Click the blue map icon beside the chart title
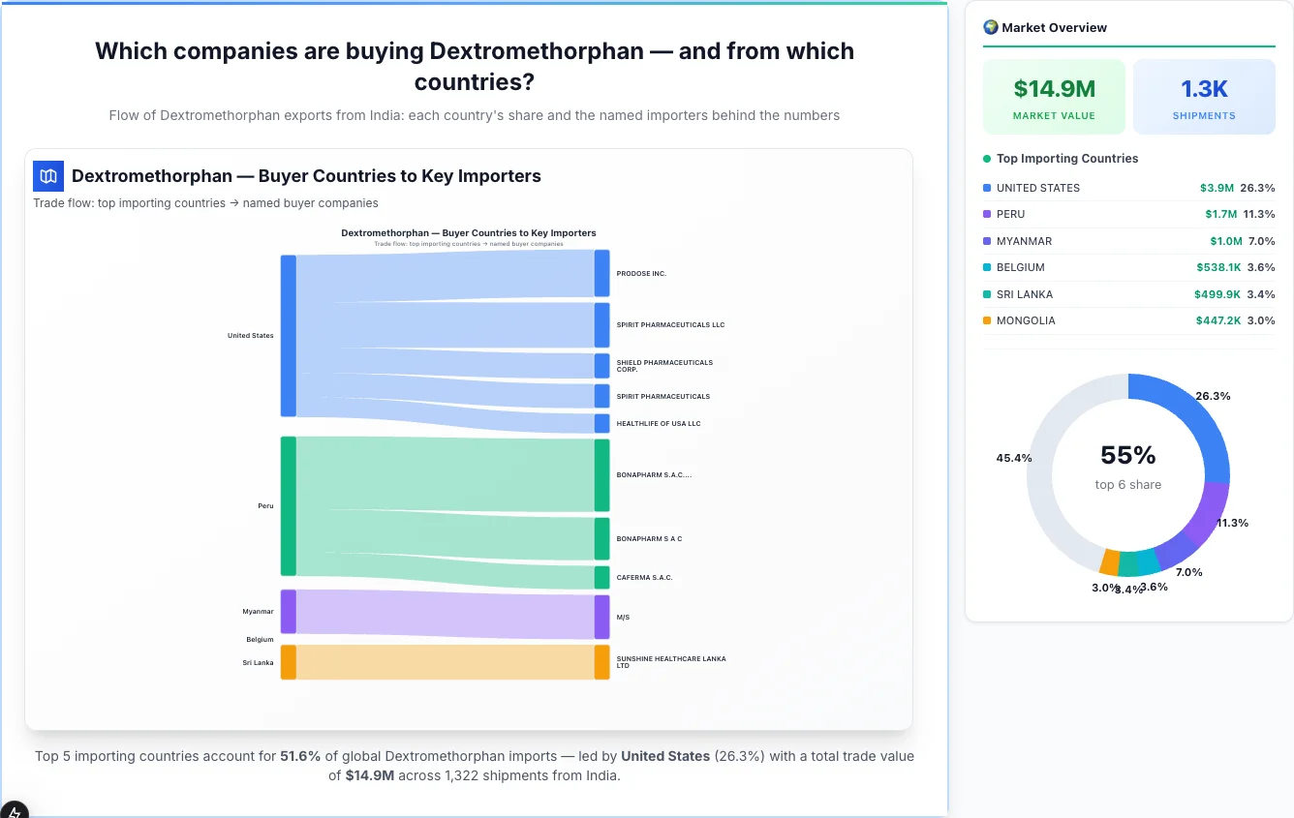Screen dimensions: 1294x818 tap(47, 176)
